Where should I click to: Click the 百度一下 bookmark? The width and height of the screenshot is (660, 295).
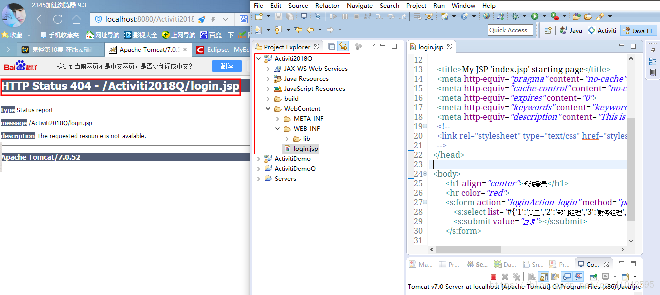click(x=216, y=35)
